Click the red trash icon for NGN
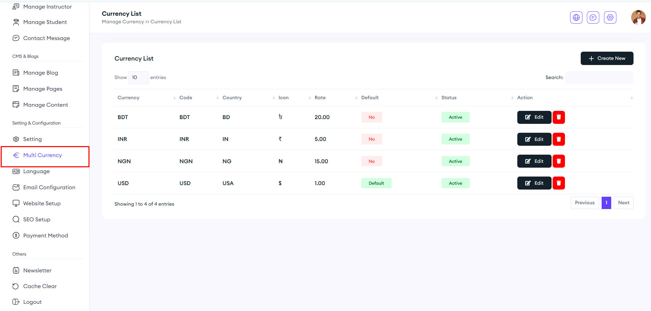 click(x=558, y=161)
